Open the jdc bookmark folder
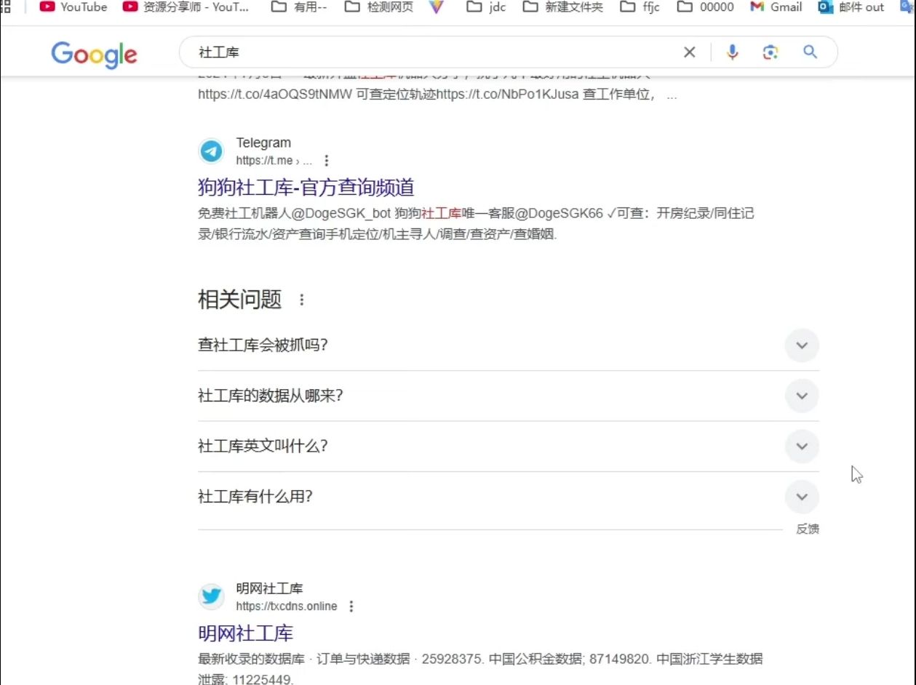The image size is (916, 685). 486,7
